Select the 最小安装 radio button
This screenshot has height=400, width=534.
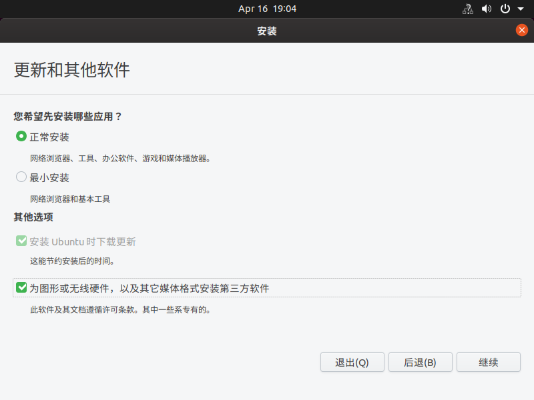pyautogui.click(x=21, y=177)
